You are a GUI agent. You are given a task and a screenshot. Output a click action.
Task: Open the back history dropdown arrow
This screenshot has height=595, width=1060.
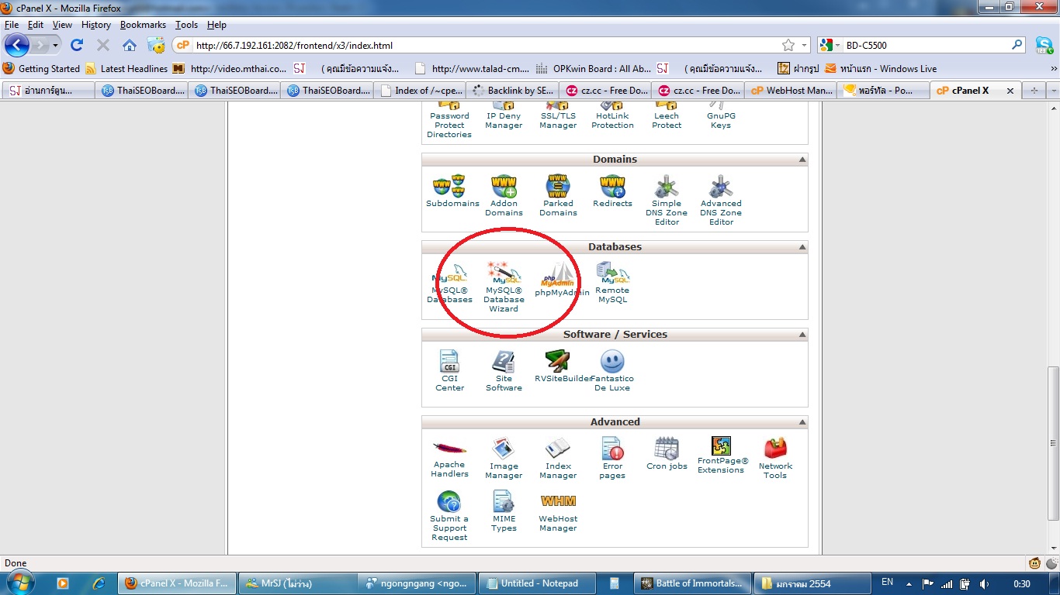(55, 46)
